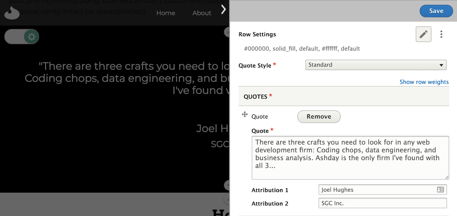Click Show row weights link
This screenshot has width=457, height=216.
pos(424,82)
